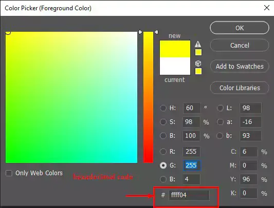Click the out-of-gamut warning triangle icon

198,44
